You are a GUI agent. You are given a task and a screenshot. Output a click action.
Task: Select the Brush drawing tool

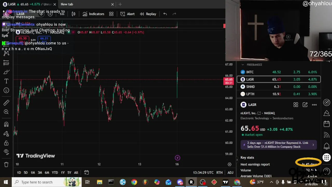click(x=6, y=72)
